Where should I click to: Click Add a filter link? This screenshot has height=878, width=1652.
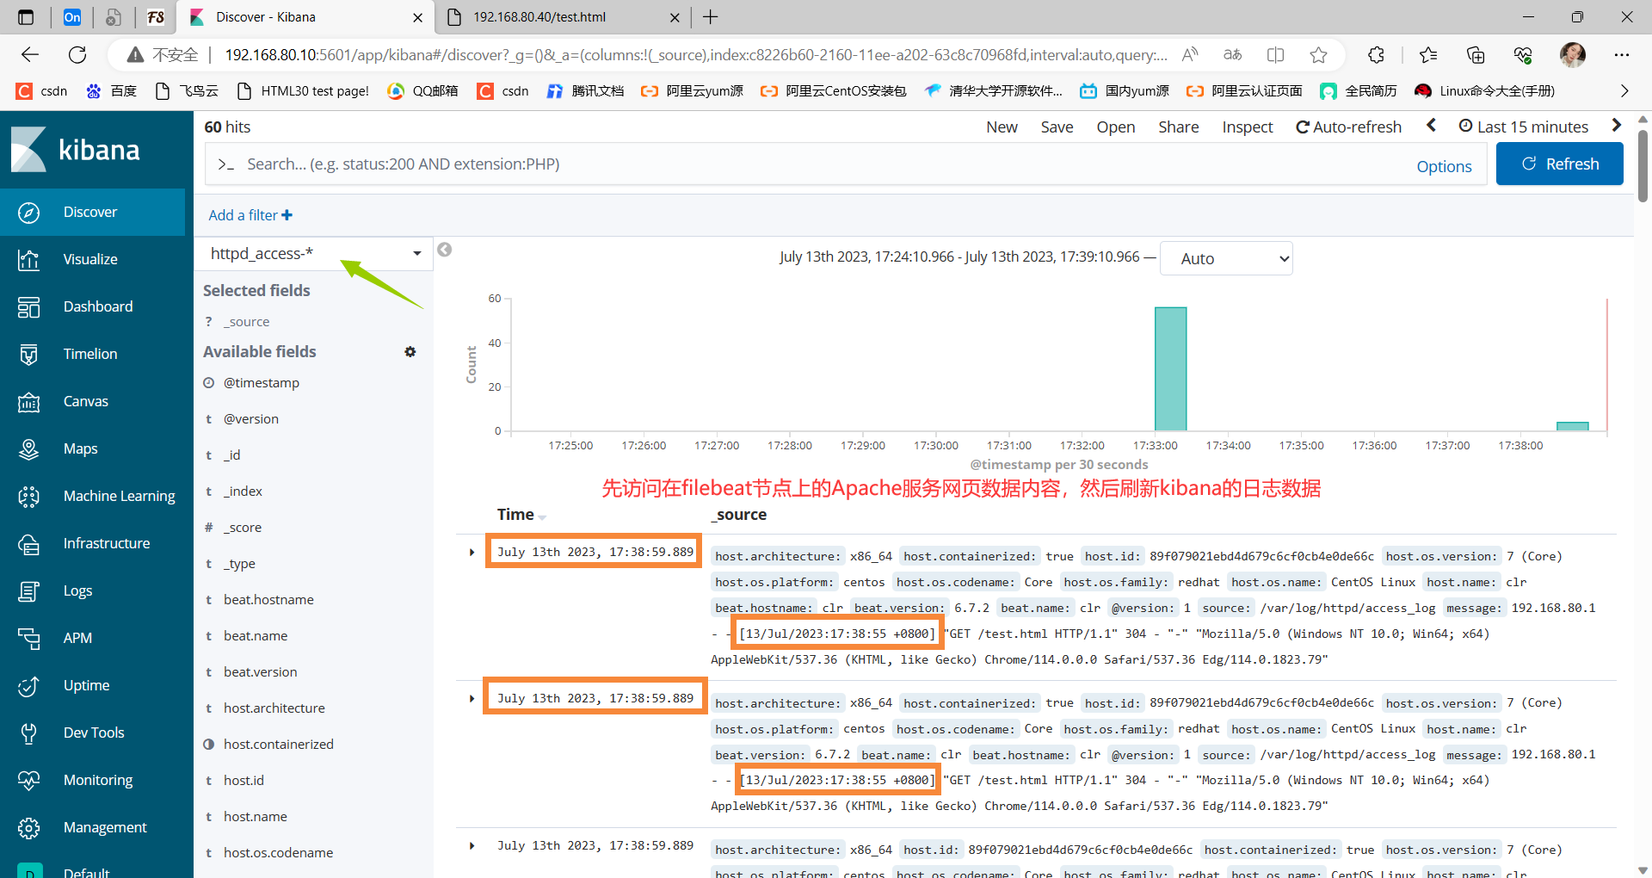[x=250, y=215]
